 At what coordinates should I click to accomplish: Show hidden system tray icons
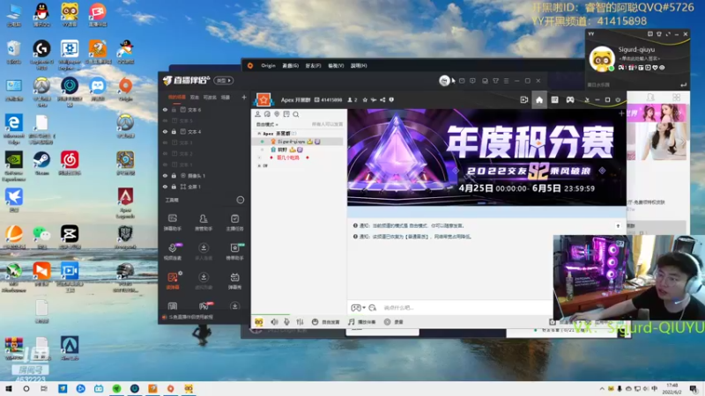(x=602, y=389)
